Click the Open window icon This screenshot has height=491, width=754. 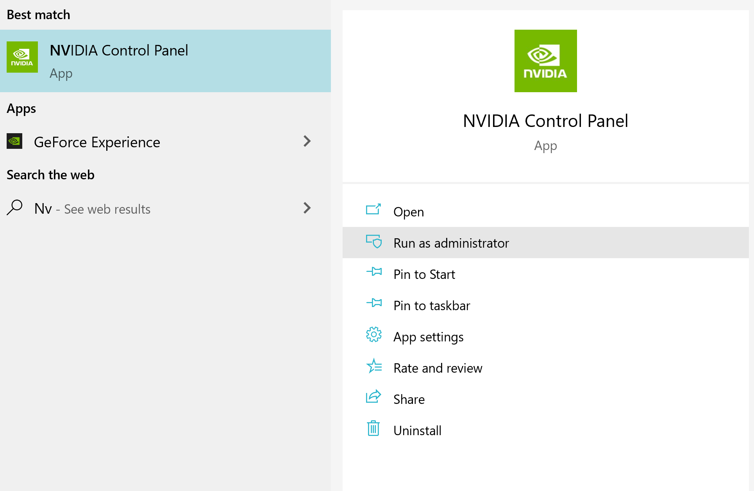pyautogui.click(x=373, y=209)
